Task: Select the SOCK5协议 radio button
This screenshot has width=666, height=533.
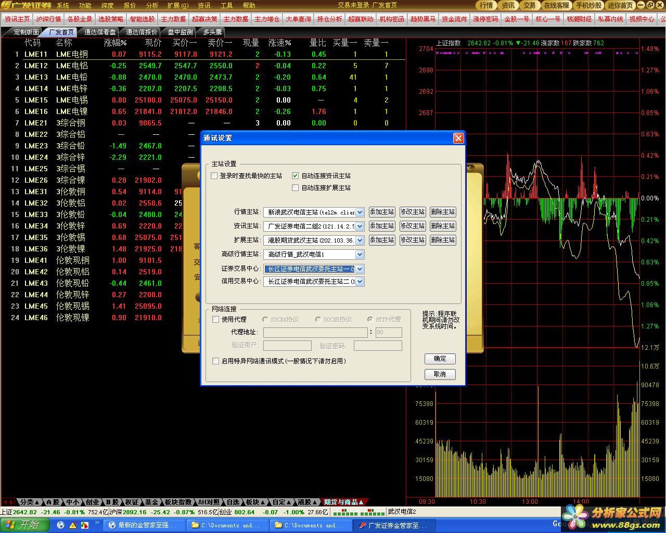Action: [x=318, y=320]
